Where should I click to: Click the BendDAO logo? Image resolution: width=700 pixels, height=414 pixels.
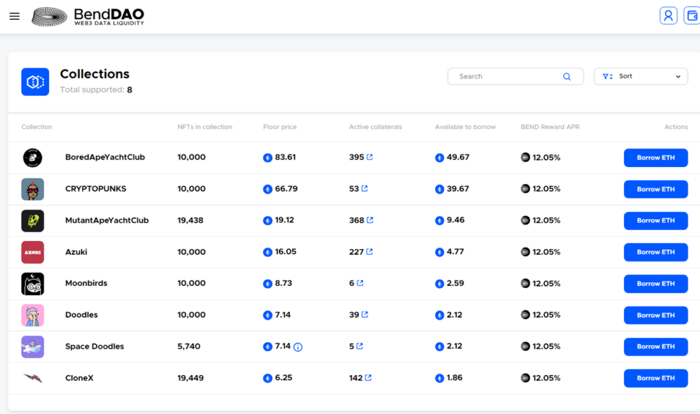pyautogui.click(x=88, y=16)
